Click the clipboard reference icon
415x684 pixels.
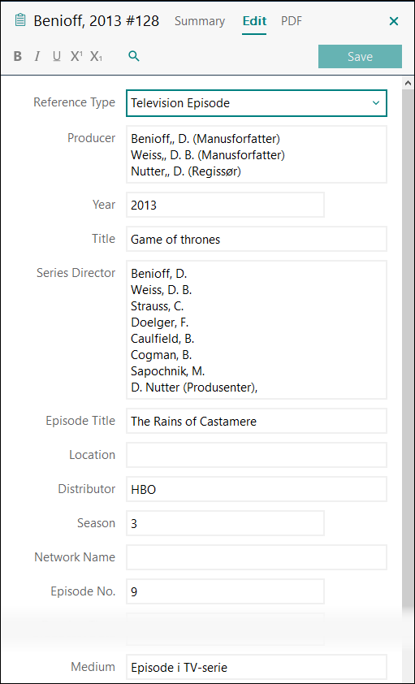[20, 20]
